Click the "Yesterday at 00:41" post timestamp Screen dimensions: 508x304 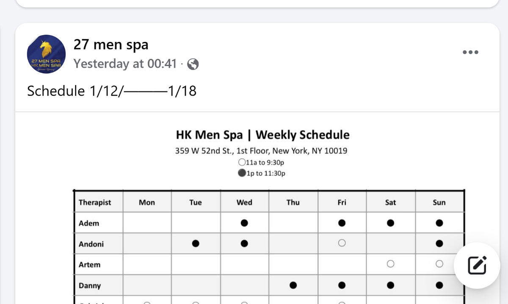125,64
